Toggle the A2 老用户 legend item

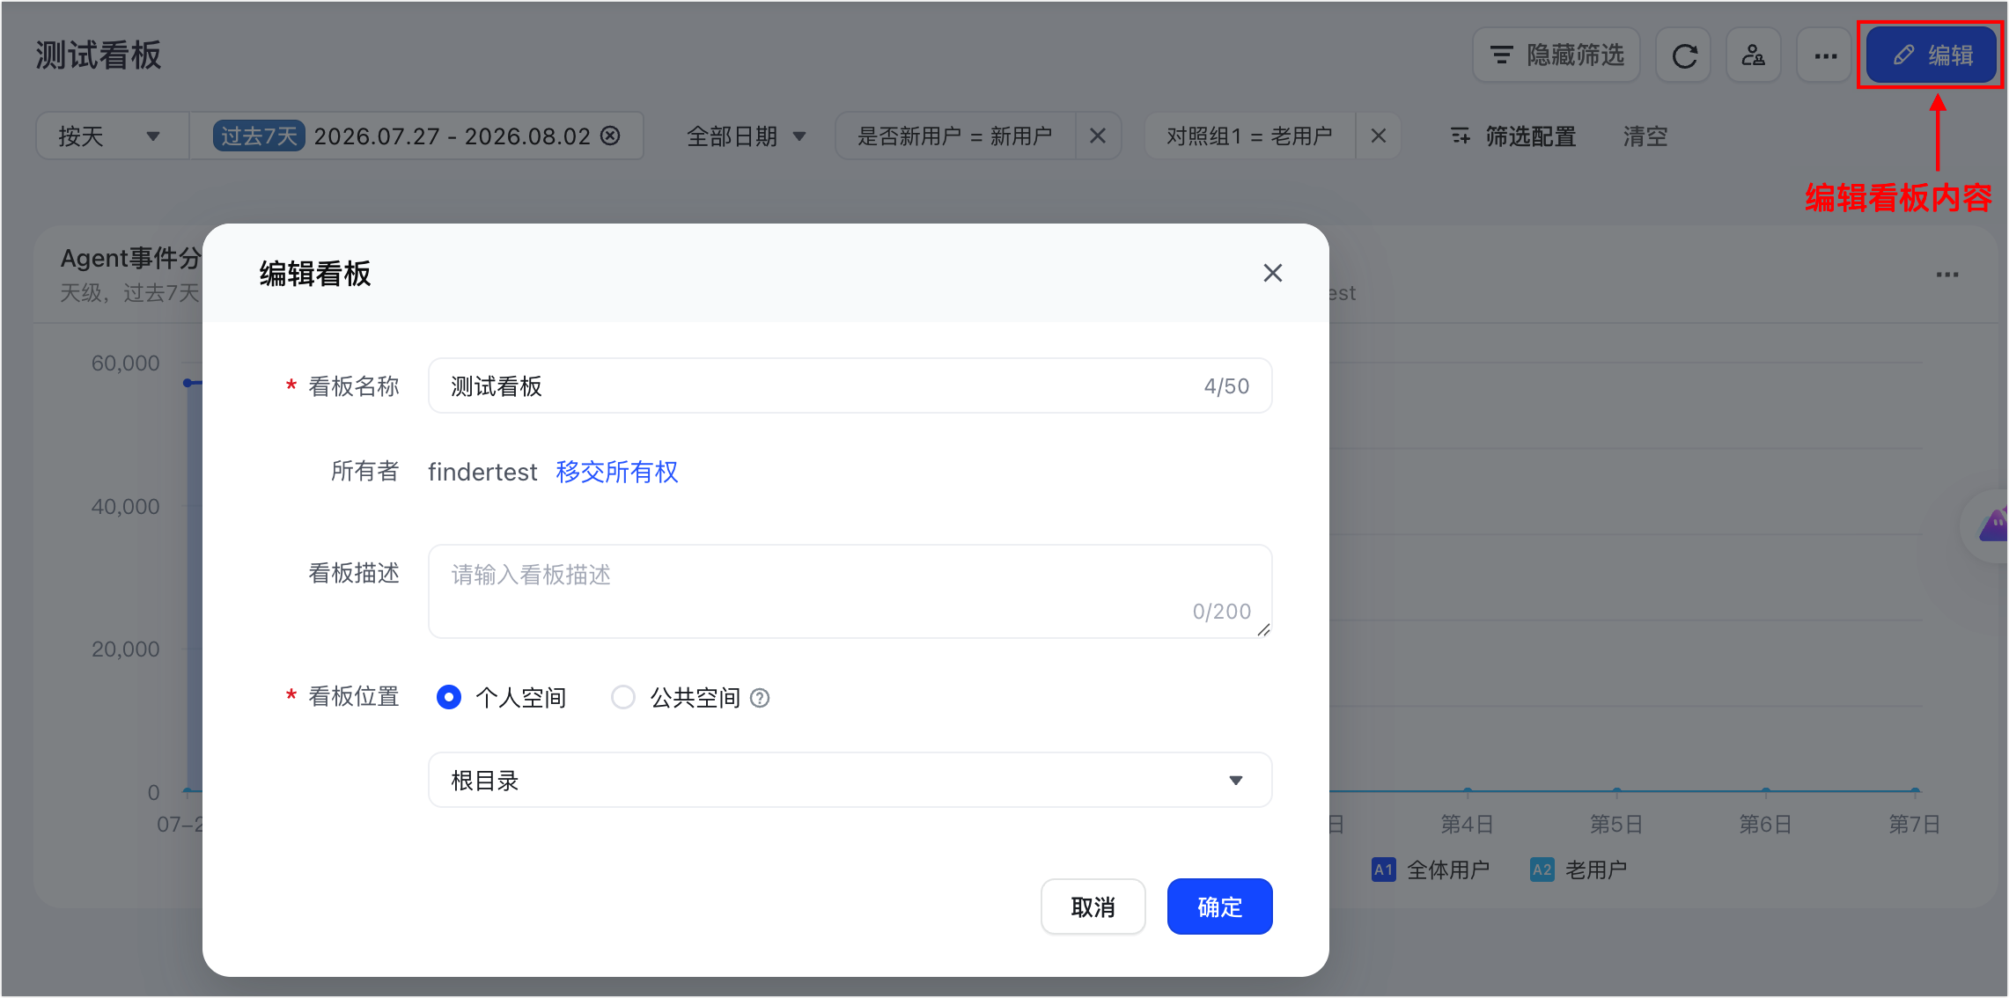coord(1578,870)
